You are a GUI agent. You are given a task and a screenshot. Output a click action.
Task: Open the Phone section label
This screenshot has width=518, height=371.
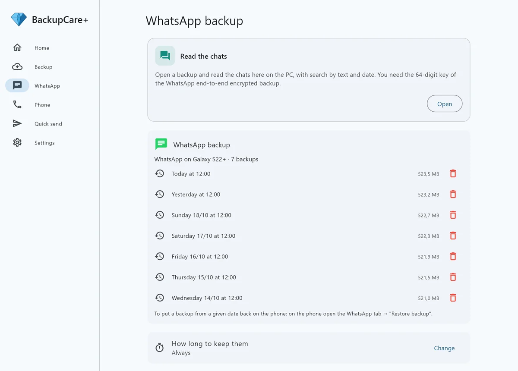(42, 105)
